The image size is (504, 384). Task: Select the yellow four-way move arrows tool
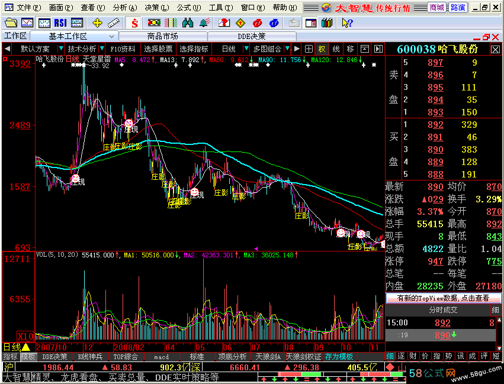coord(97,23)
